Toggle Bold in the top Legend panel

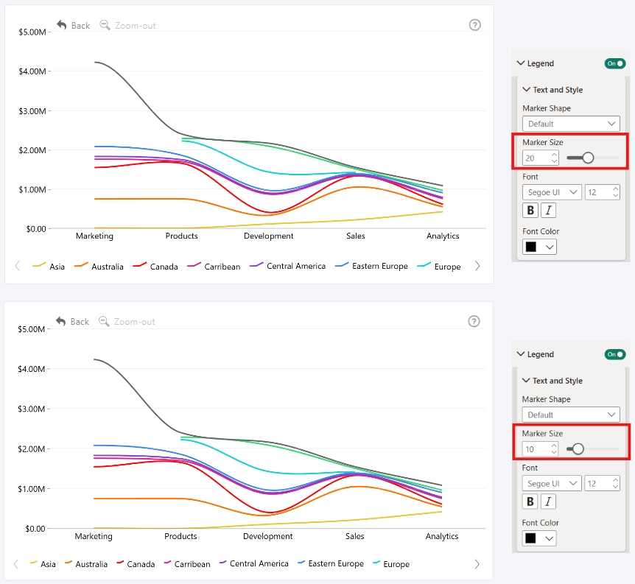pos(530,210)
